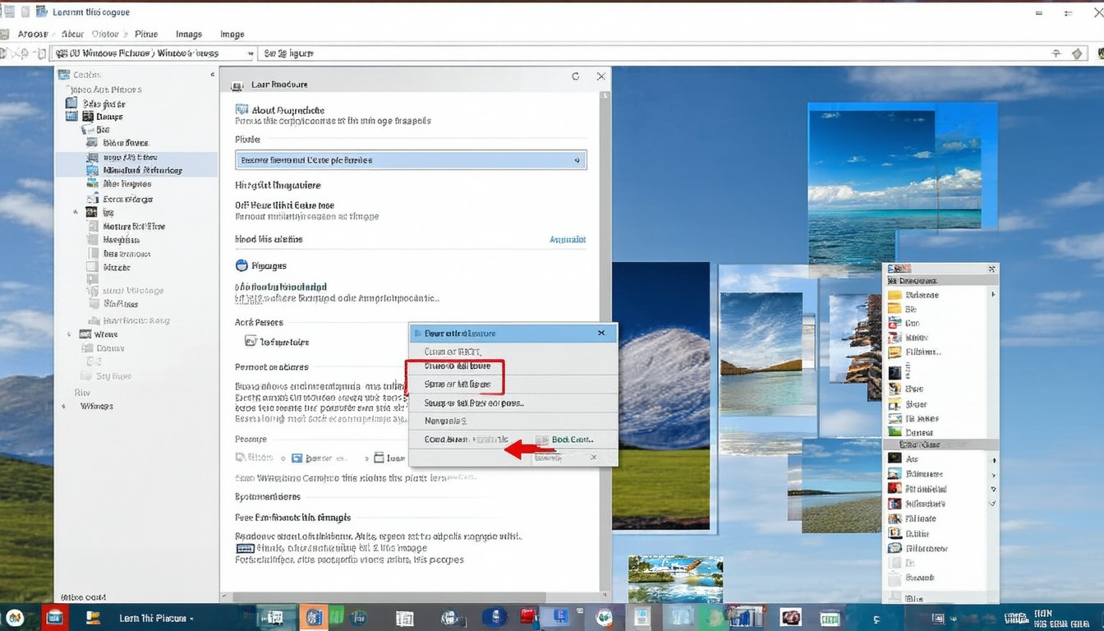Toggle the checkbox under the Acrà Parsers section

pyautogui.click(x=251, y=341)
